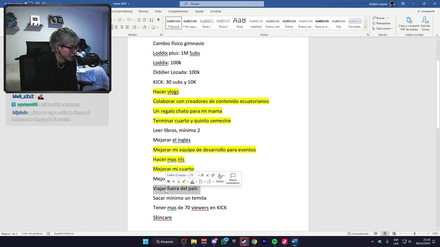Click the Español (México) language indicator
This screenshot has width=440, height=247.
(x=64, y=234)
